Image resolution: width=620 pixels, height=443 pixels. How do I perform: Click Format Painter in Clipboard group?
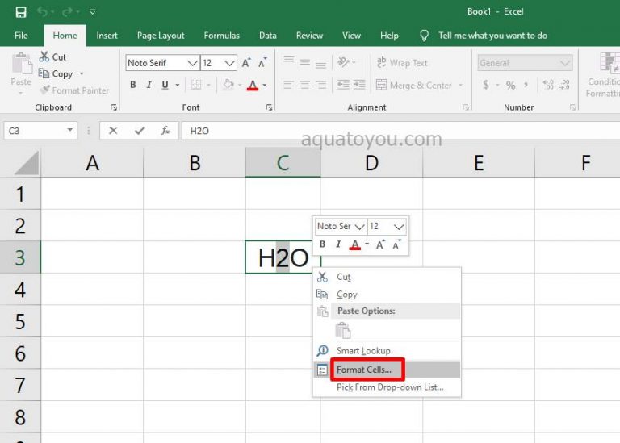(74, 90)
